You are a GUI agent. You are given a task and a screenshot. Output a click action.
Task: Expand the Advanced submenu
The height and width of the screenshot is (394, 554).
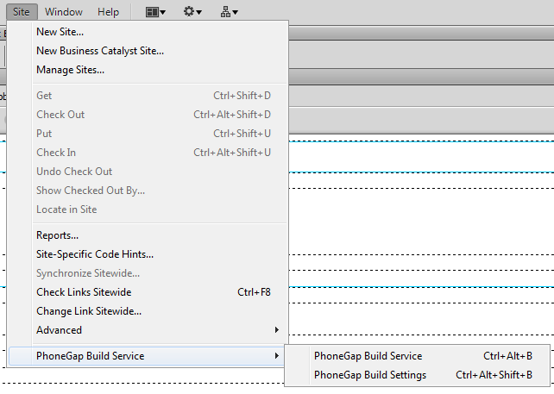pos(60,330)
